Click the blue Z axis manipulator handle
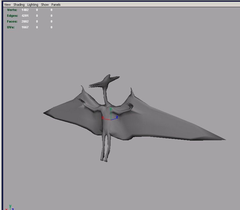The height and width of the screenshot is (210, 240). point(117,117)
